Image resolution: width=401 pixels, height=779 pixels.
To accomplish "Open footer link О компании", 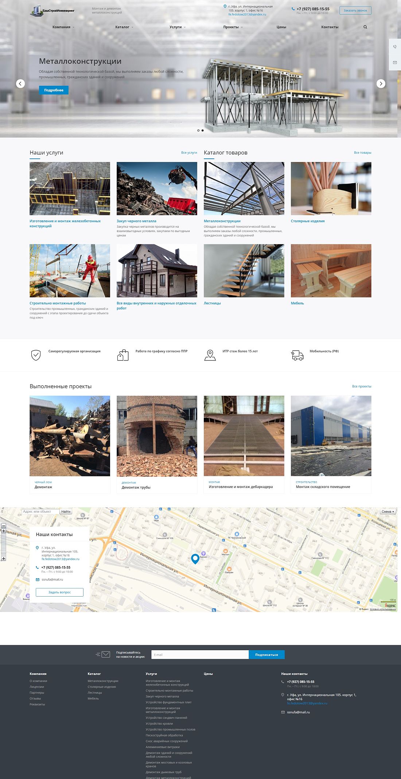I will [38, 681].
